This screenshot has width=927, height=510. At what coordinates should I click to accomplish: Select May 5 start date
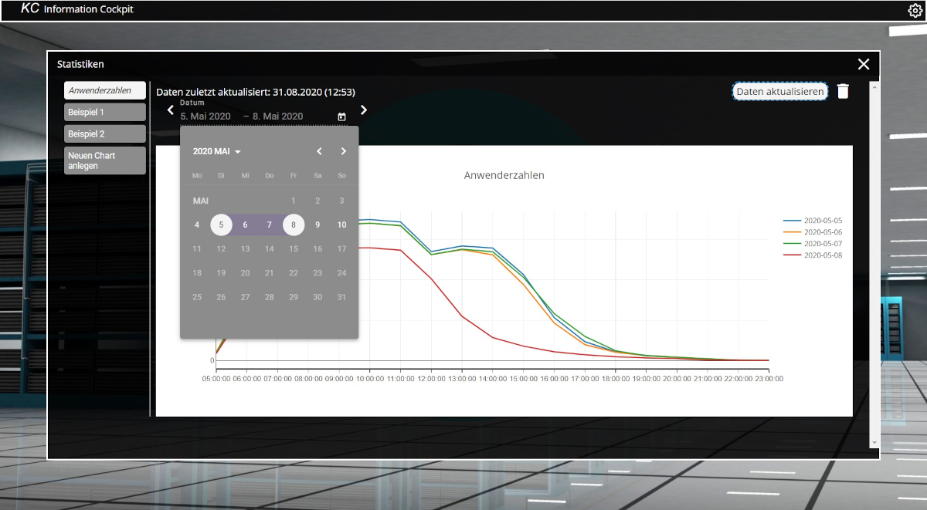[221, 225]
